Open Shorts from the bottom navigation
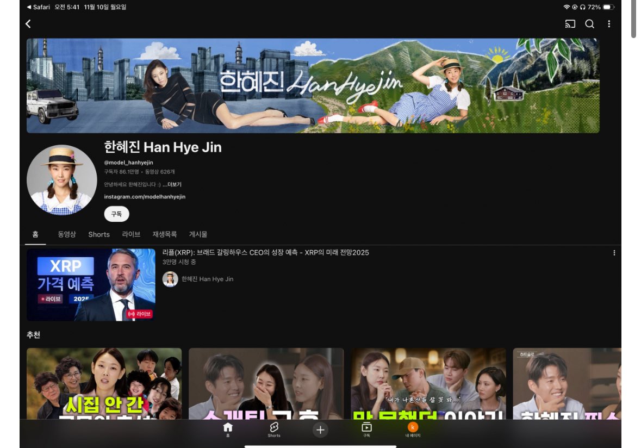Image resolution: width=641 pixels, height=448 pixels. click(274, 429)
